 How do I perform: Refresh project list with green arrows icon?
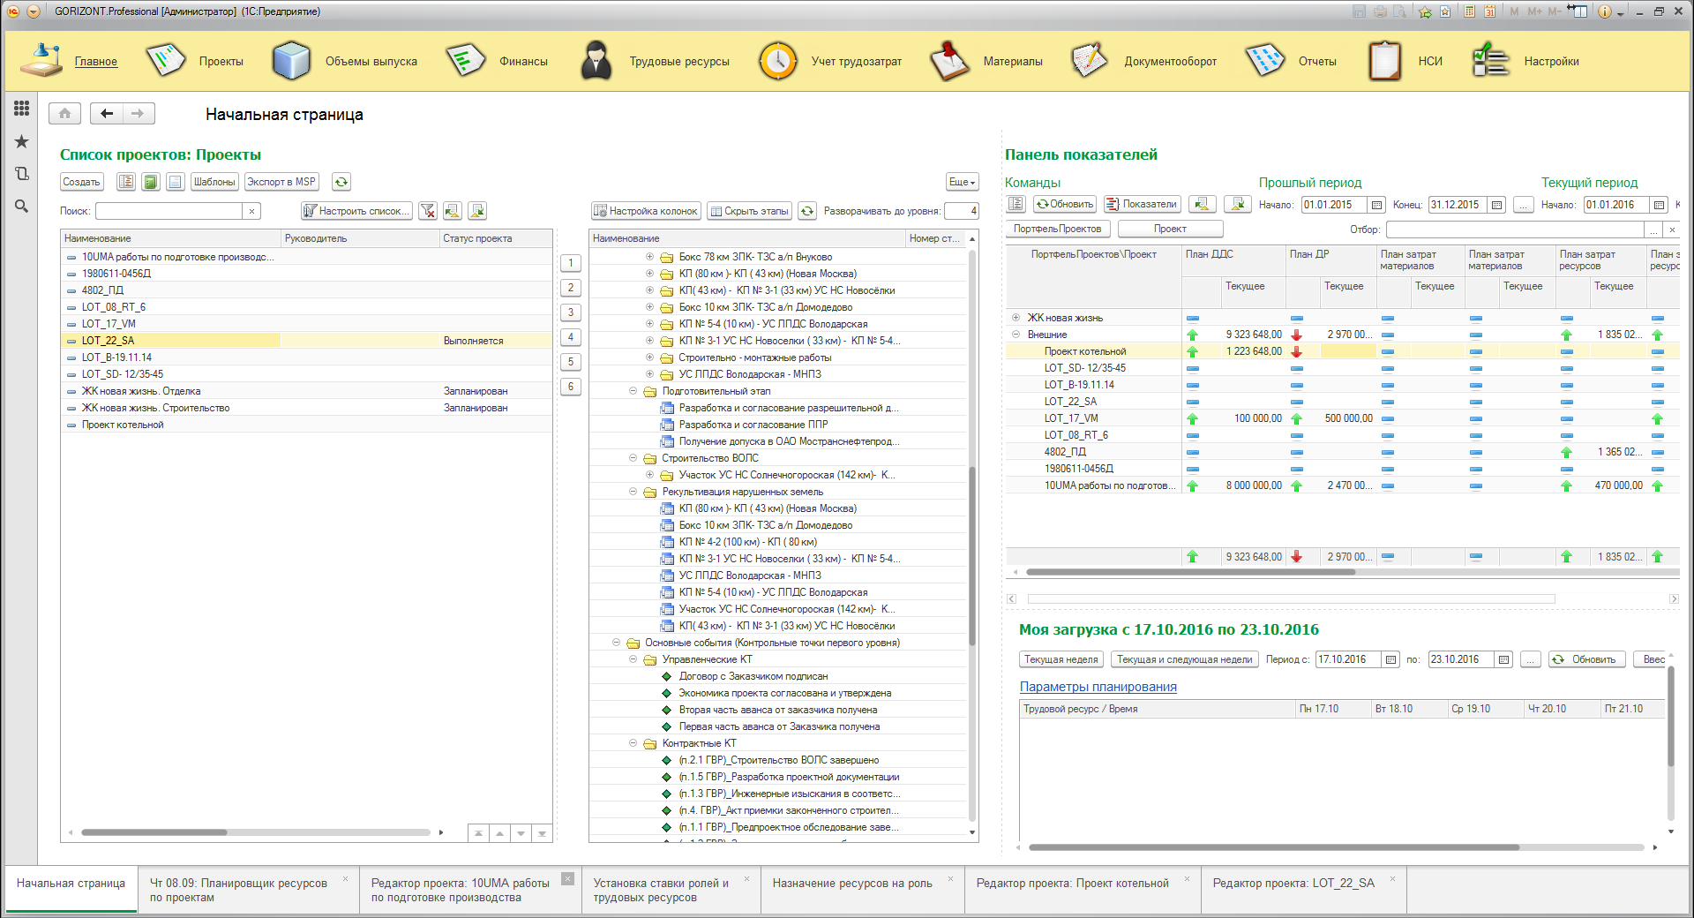[x=341, y=182]
